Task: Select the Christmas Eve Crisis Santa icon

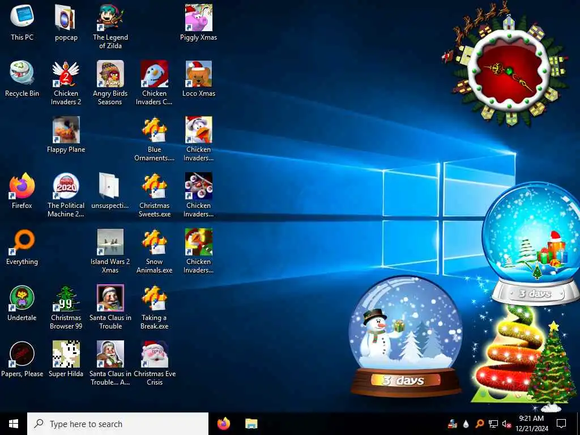Action: pos(154,364)
